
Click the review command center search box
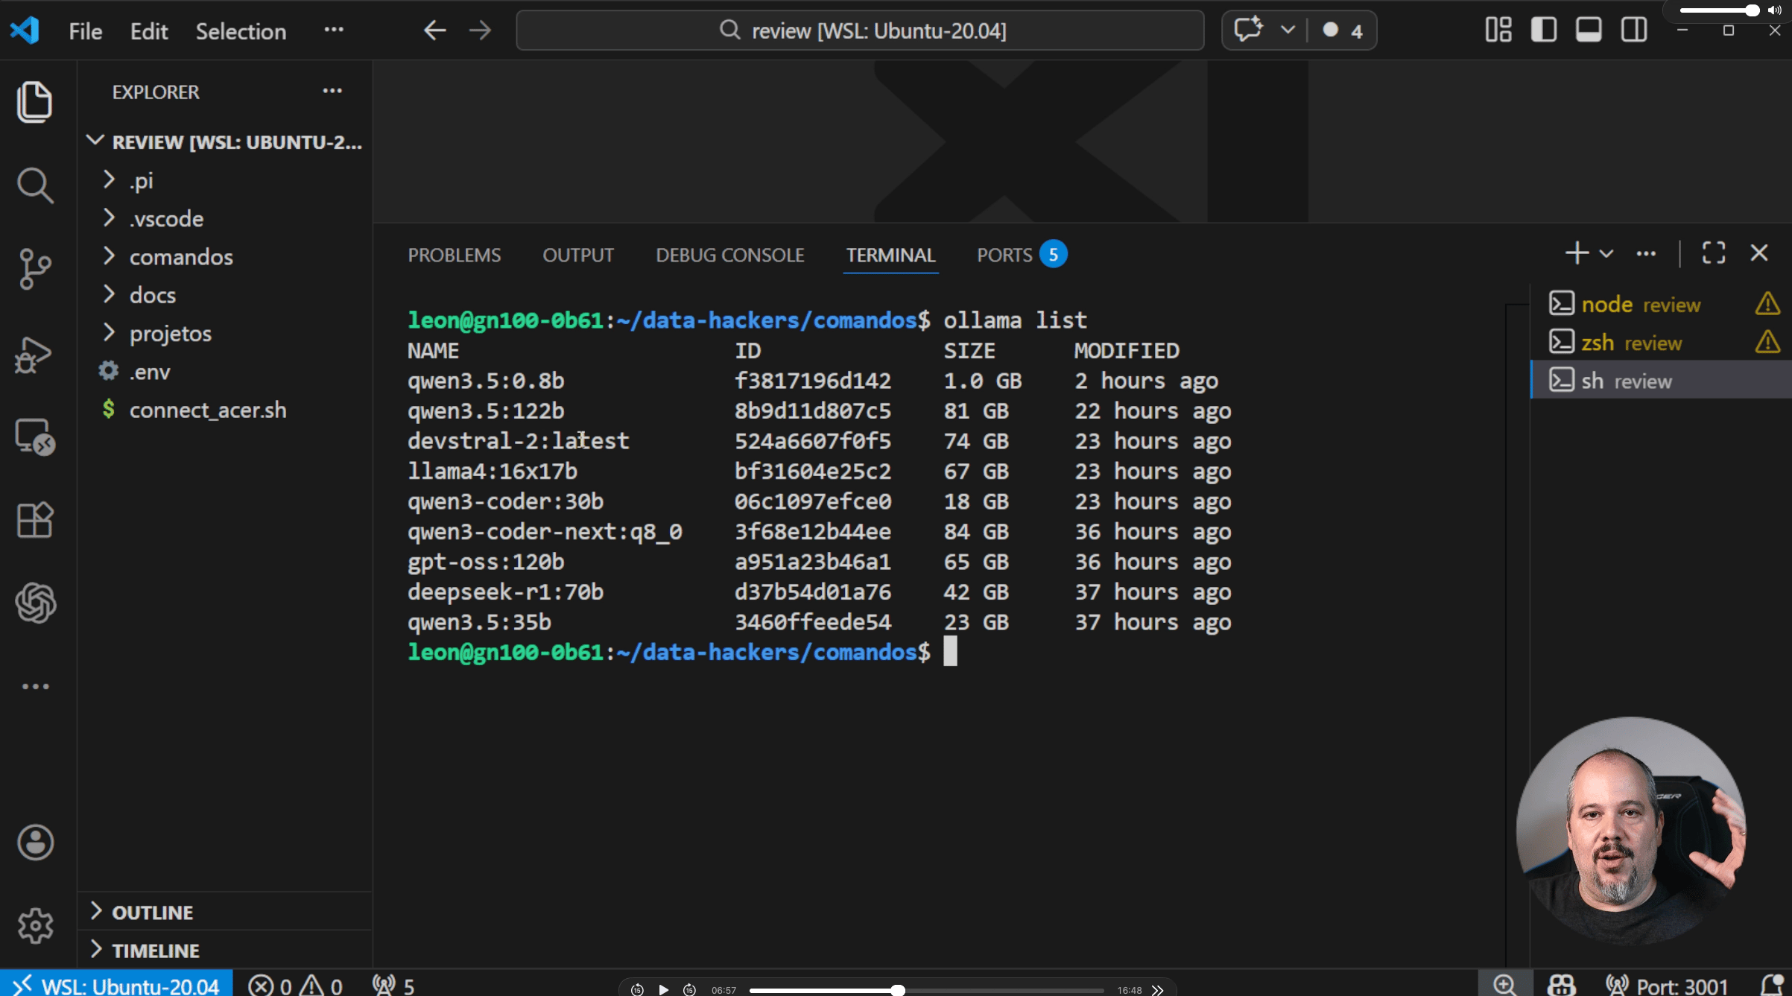860,31
